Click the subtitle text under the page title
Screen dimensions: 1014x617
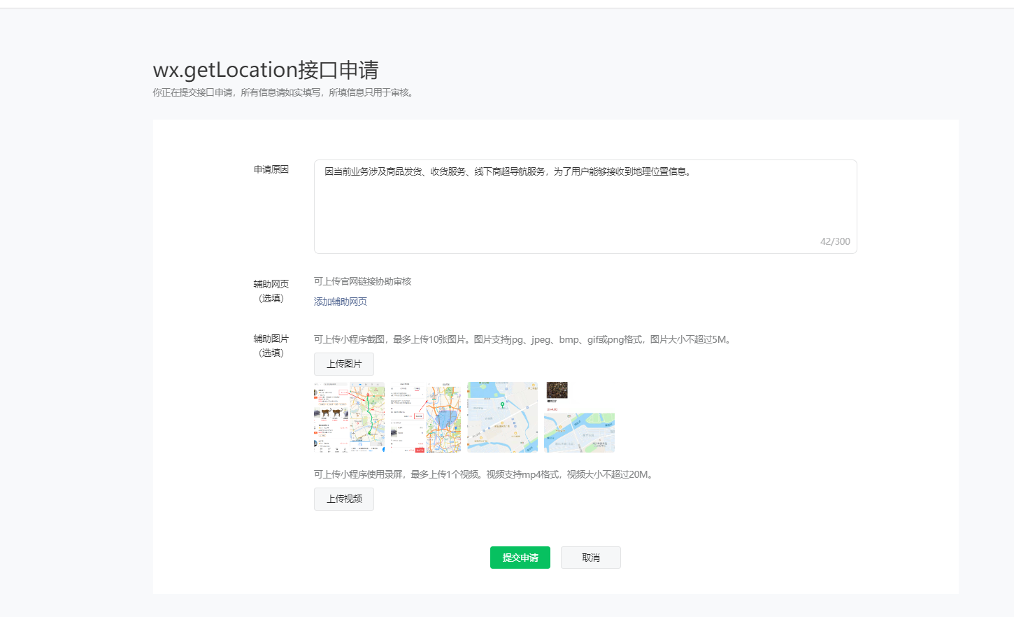(x=284, y=92)
